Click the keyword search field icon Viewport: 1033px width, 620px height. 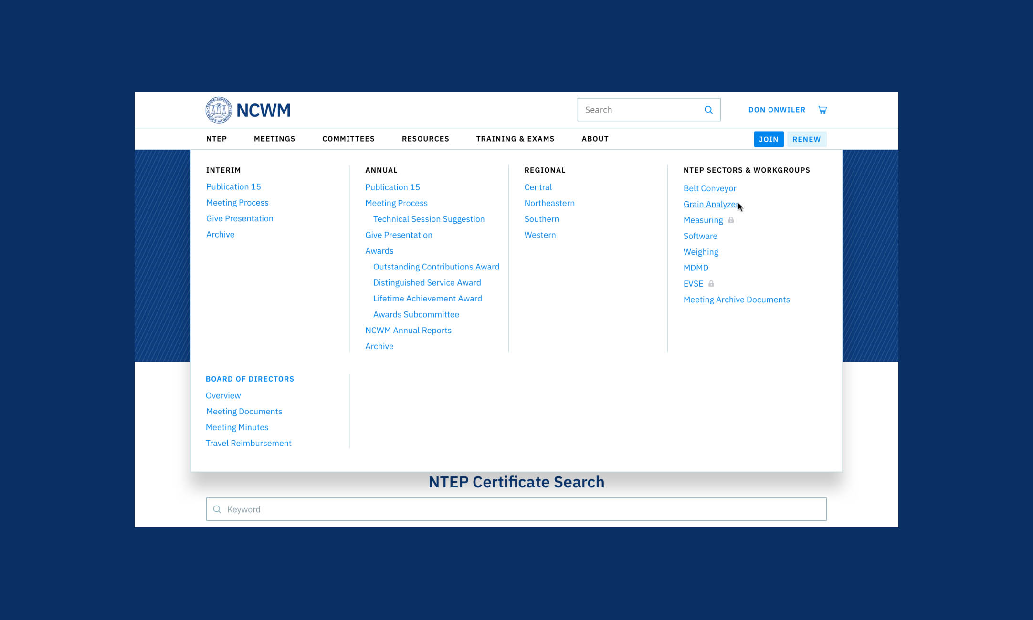[218, 509]
